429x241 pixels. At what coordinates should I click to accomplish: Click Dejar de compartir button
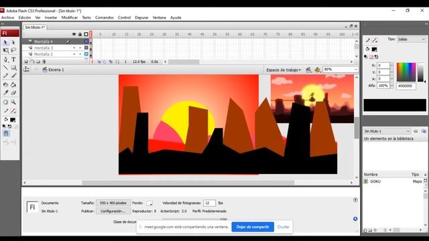pos(253,227)
